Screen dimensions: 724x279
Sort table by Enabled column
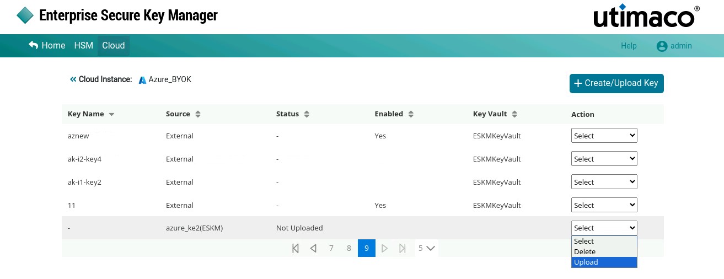tap(411, 114)
